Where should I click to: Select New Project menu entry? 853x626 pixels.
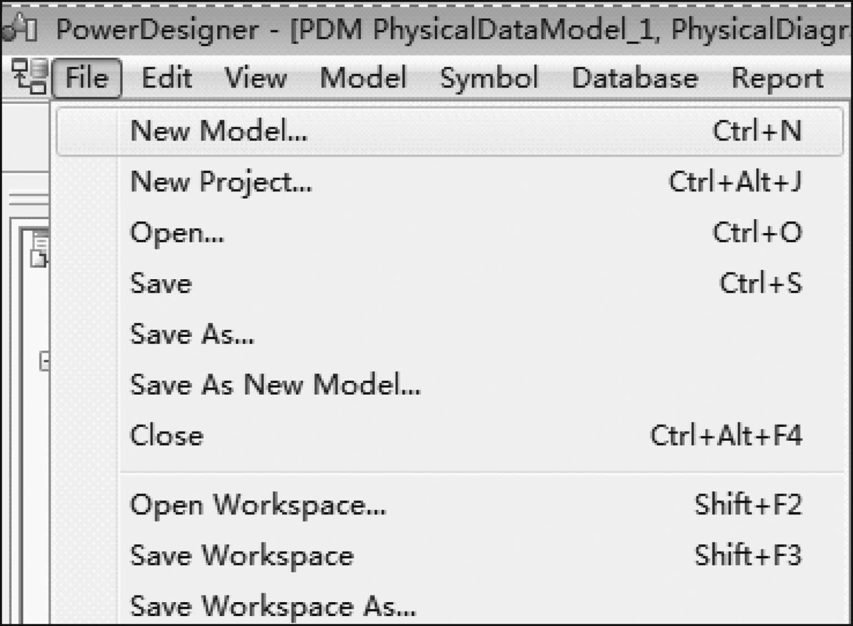(x=221, y=182)
